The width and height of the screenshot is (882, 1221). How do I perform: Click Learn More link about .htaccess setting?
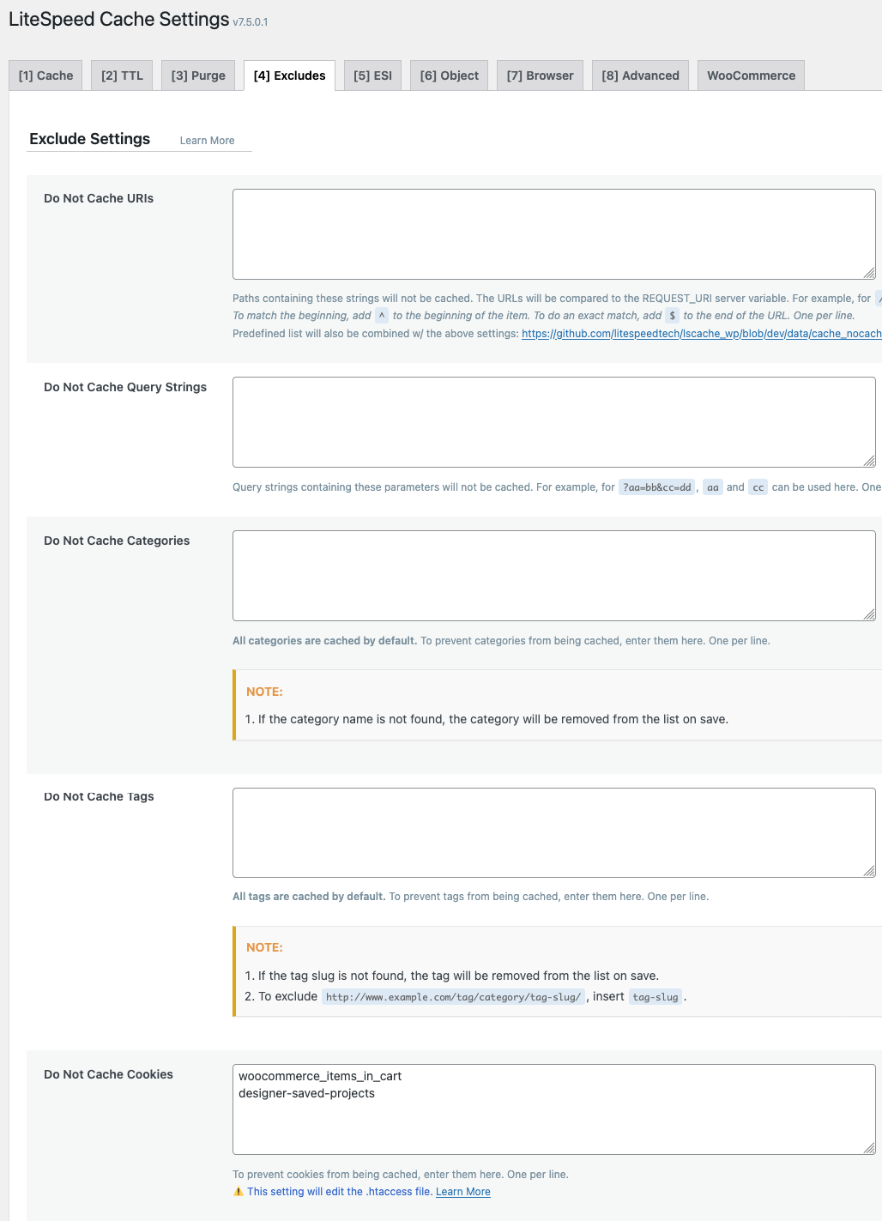click(x=462, y=1192)
